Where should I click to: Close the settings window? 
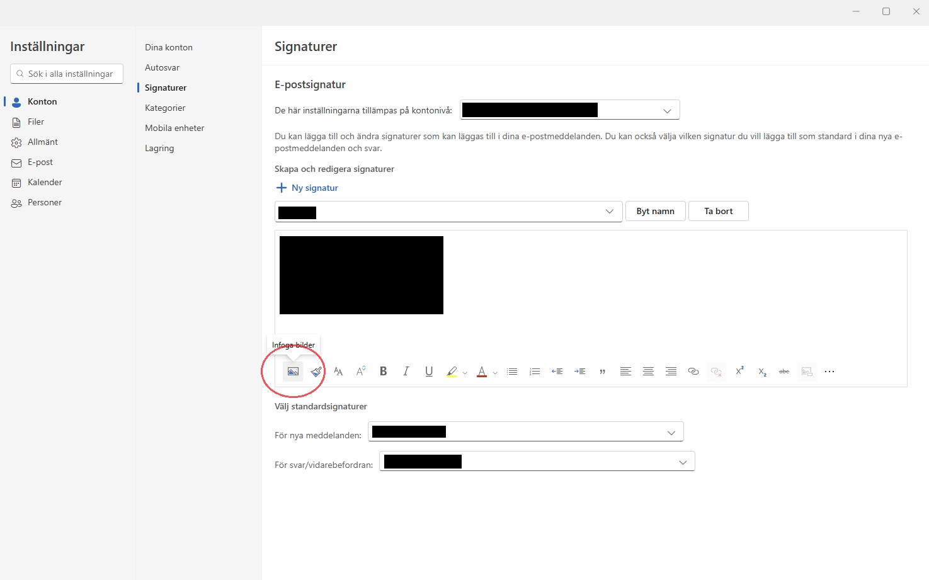[x=916, y=11]
